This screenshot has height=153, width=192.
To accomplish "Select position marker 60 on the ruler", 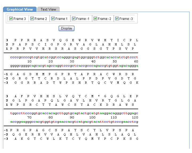I will click(x=135, y=61).
